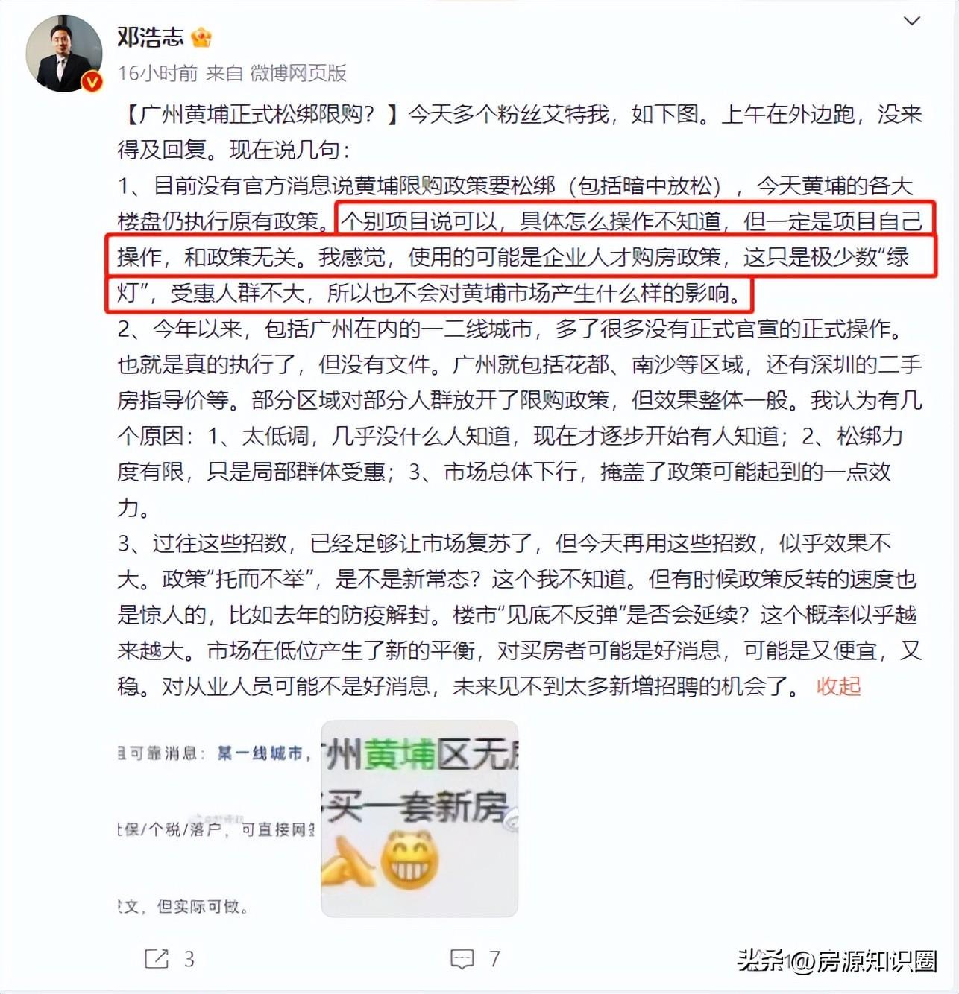Open the chevron menu at post top-right

point(911,21)
